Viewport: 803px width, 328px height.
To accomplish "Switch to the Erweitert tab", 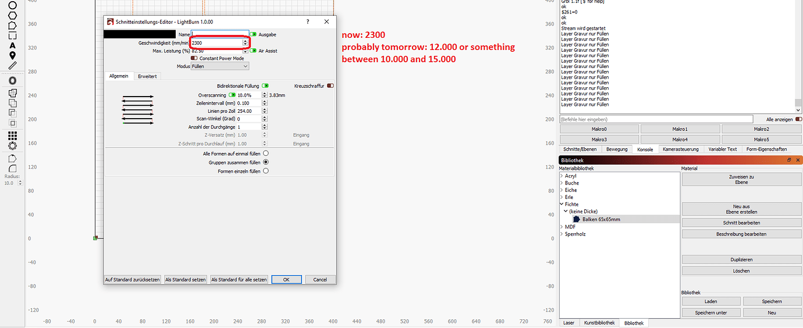I will (x=147, y=76).
